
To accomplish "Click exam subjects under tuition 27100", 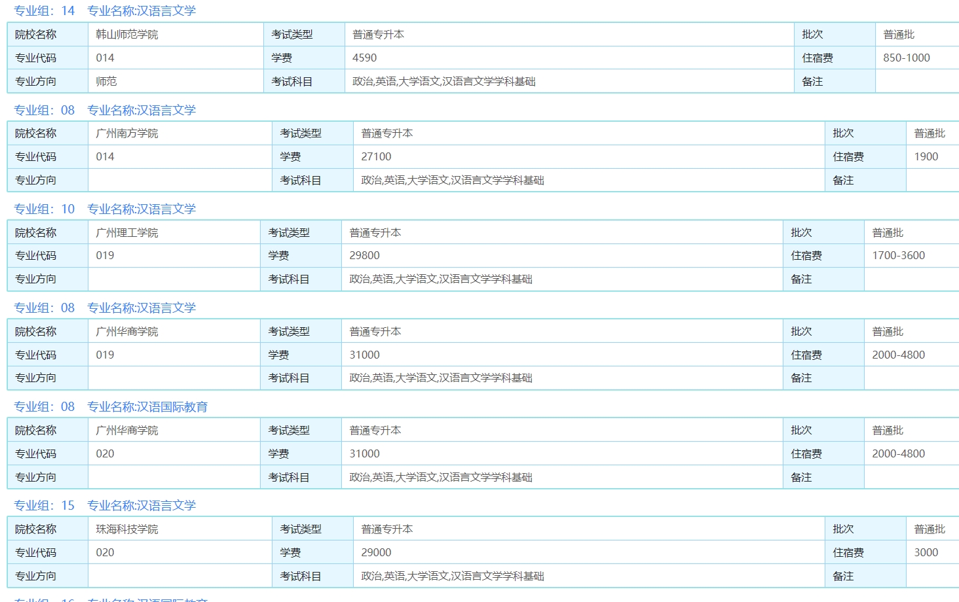I will pos(453,180).
